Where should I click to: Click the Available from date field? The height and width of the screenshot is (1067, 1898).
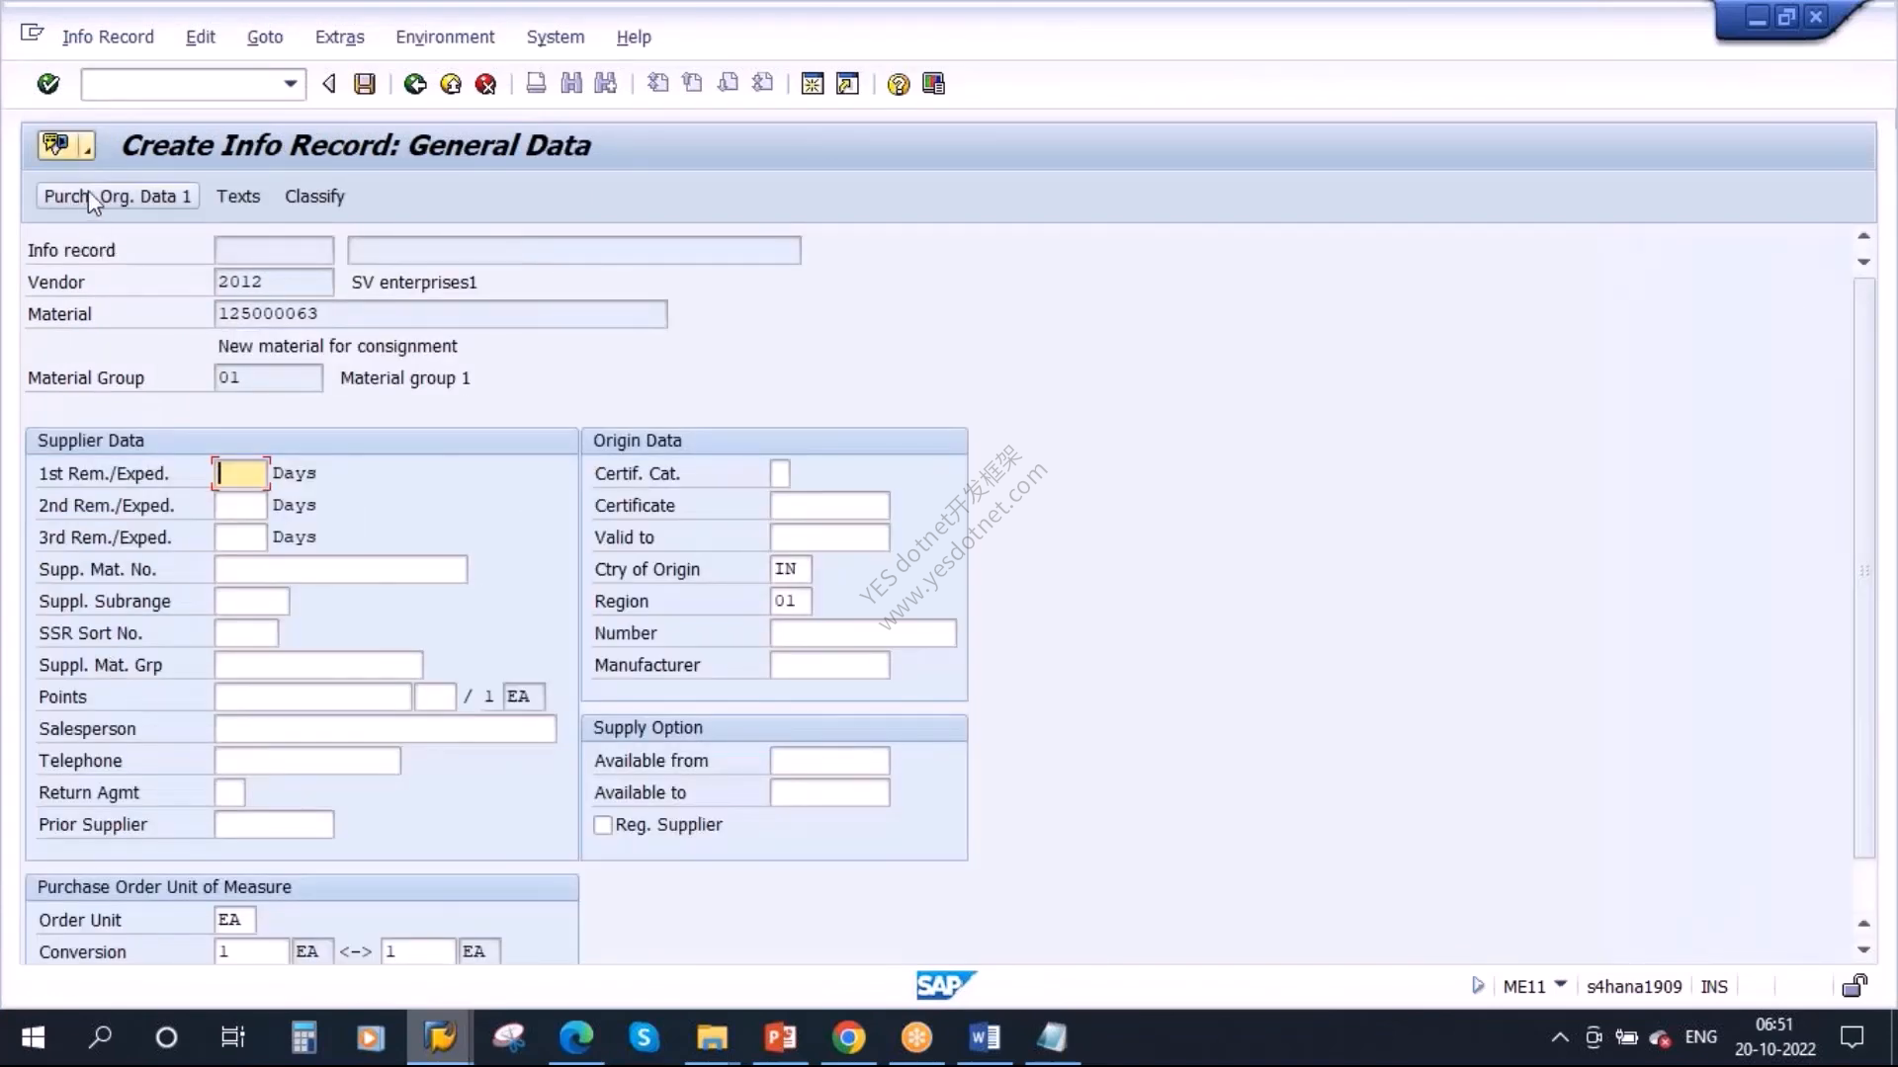point(829,761)
